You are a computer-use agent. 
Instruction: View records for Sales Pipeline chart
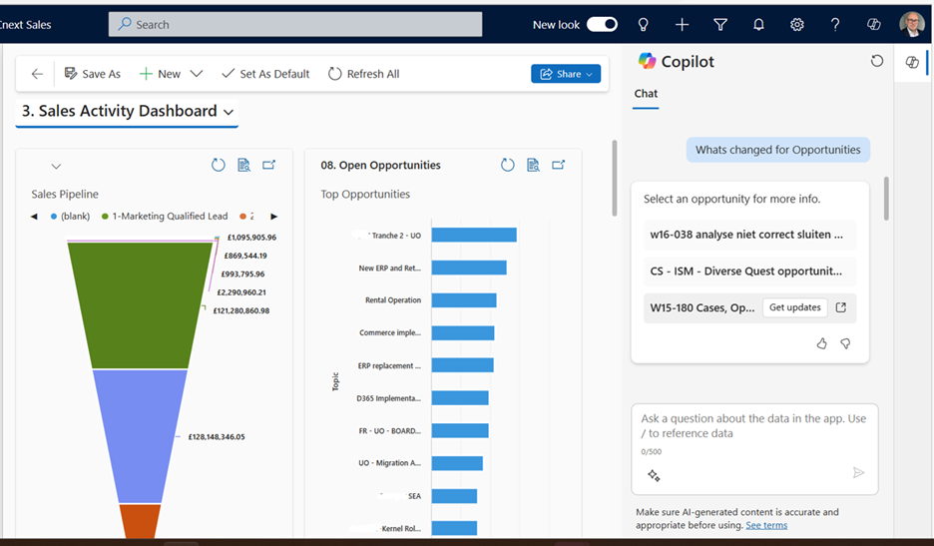click(243, 165)
